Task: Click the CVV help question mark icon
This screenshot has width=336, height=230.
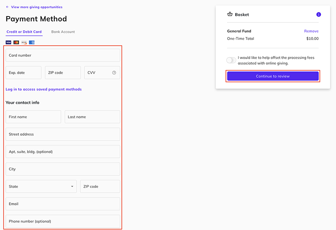Action: coord(114,73)
